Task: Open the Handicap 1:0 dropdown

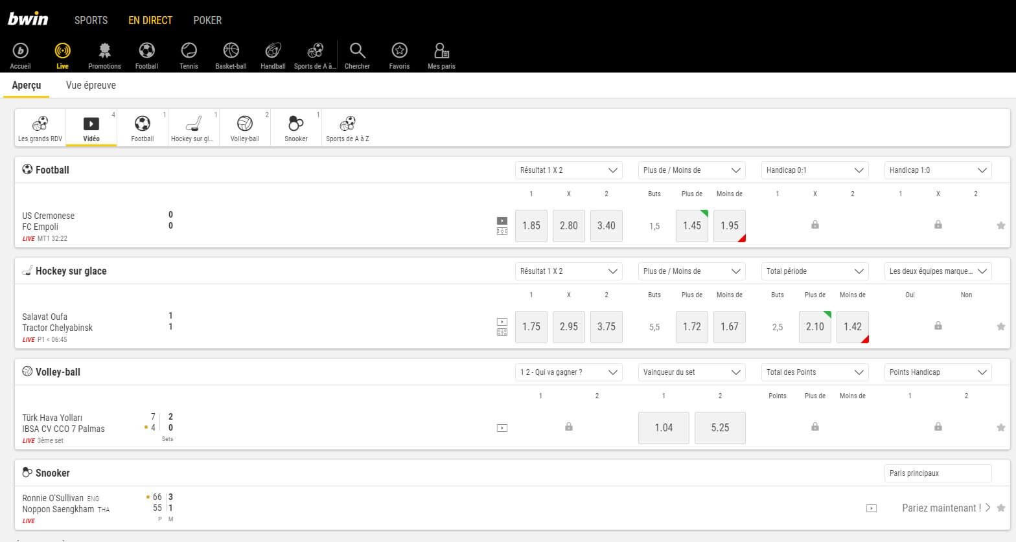Action: 938,170
